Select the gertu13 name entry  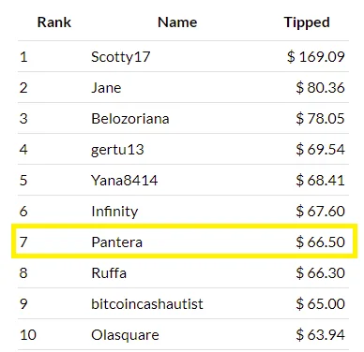117,150
